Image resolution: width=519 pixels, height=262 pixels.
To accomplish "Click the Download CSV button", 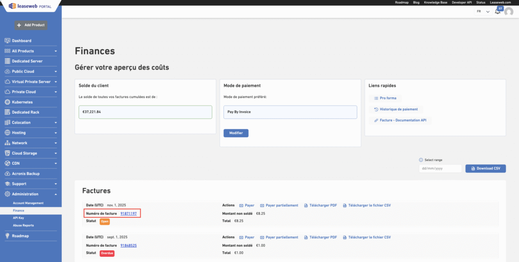I will [x=486, y=169].
